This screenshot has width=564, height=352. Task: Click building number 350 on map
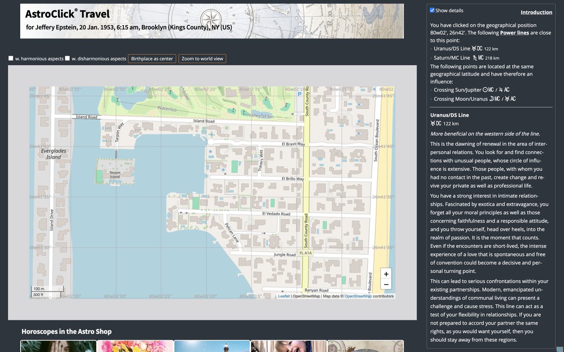137,130
